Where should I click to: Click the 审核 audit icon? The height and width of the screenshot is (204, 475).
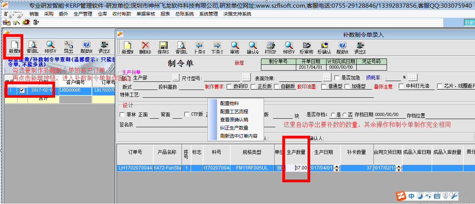[235, 48]
